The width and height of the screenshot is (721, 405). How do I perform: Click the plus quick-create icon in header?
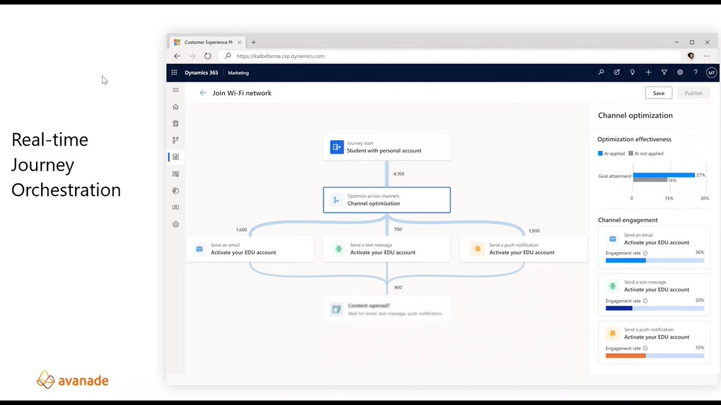648,73
